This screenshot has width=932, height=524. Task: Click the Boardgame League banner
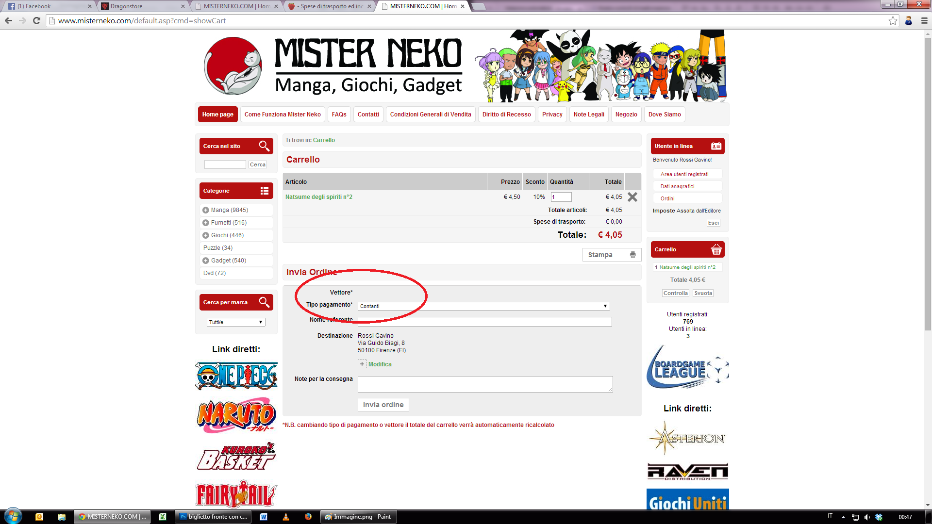coord(688,367)
